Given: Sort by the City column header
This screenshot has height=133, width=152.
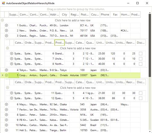Looking at the screenshot, I should click(64, 14).
